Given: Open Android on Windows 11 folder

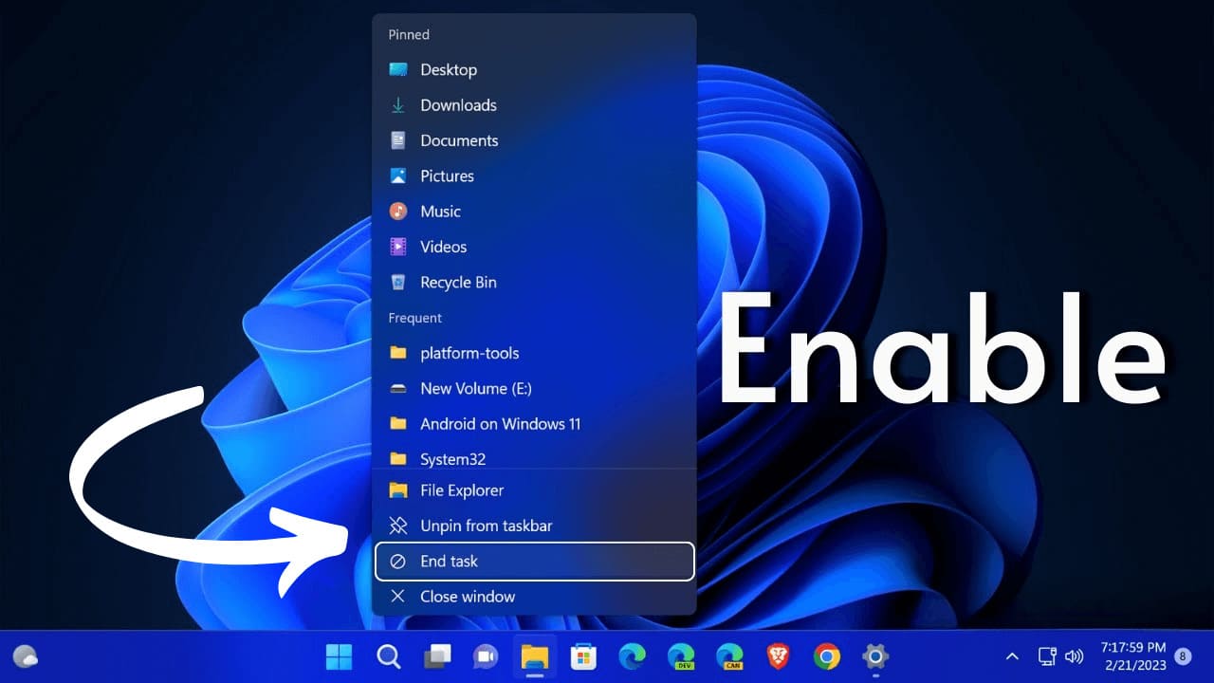Looking at the screenshot, I should [x=501, y=424].
